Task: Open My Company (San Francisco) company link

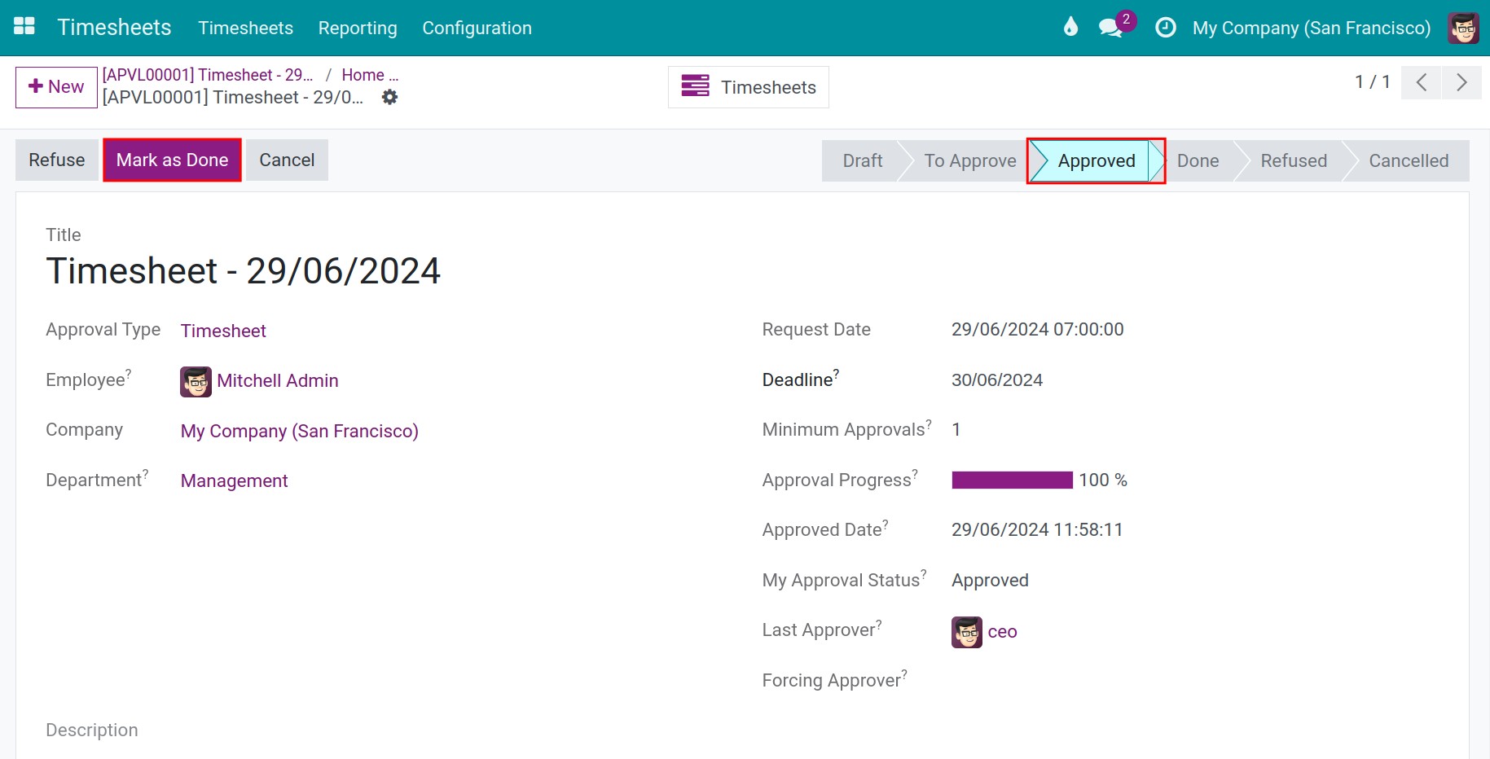Action: pos(299,431)
